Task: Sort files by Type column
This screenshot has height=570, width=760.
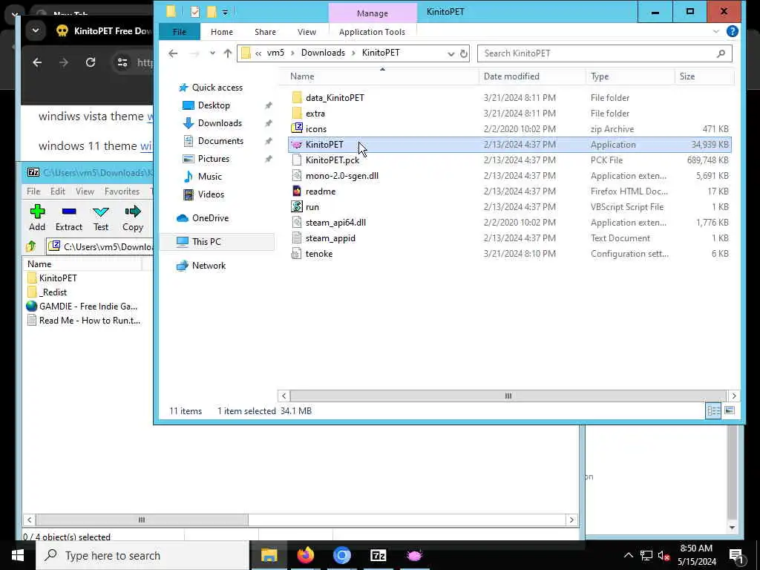Action: coord(630,76)
